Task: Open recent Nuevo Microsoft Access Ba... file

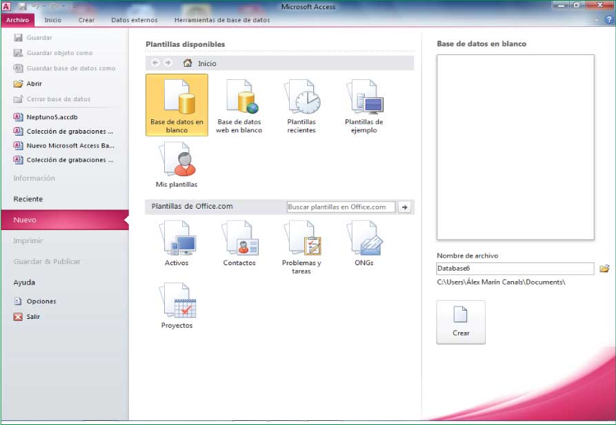Action: click(x=63, y=145)
